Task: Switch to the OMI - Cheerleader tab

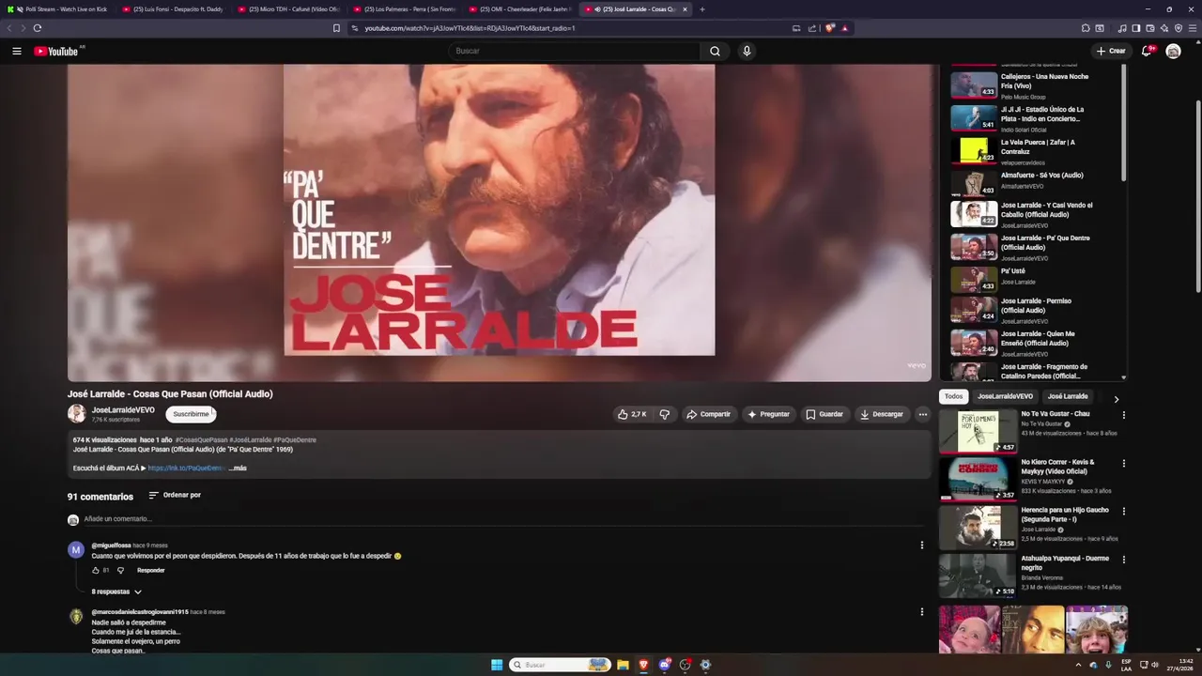Action: coord(519,9)
